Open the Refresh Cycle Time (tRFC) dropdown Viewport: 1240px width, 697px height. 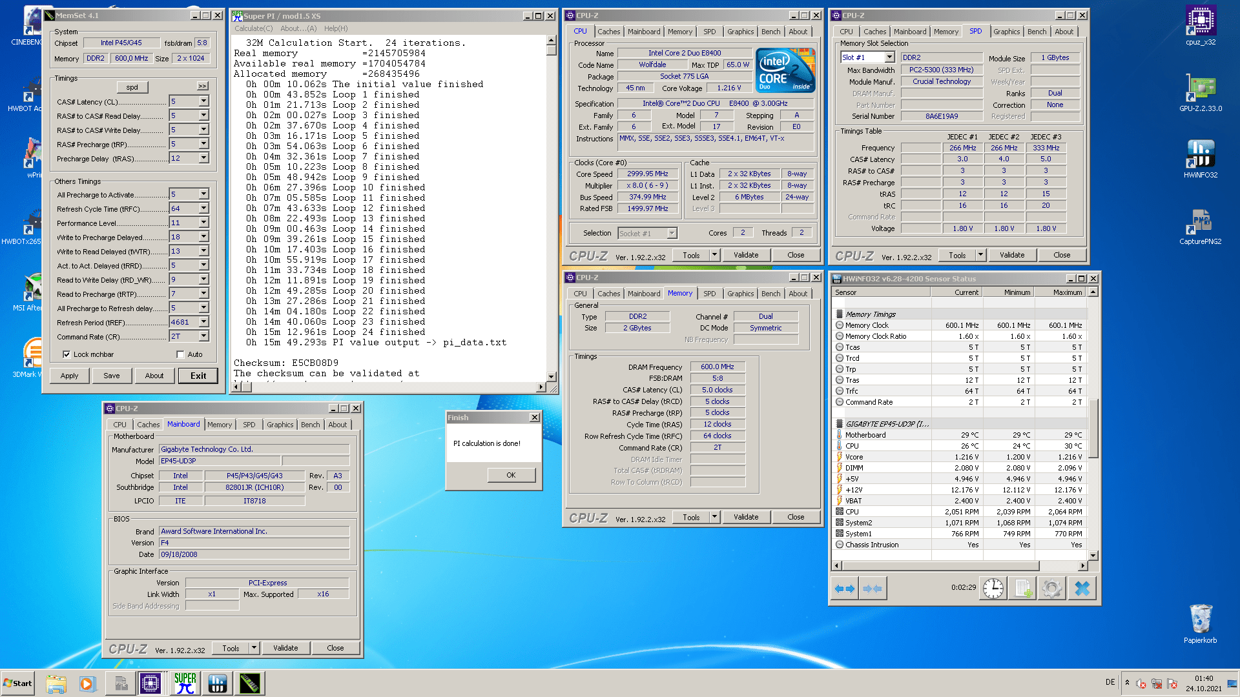pyautogui.click(x=203, y=208)
